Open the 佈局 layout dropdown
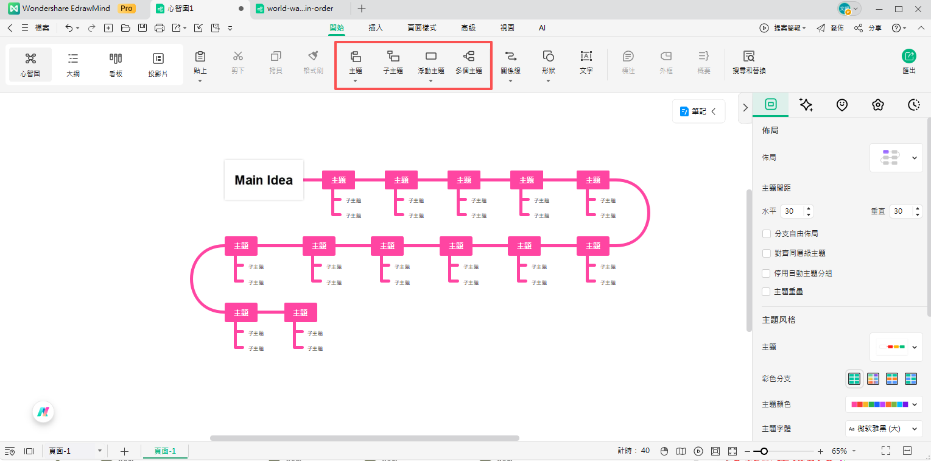The width and height of the screenshot is (931, 461). [x=896, y=158]
